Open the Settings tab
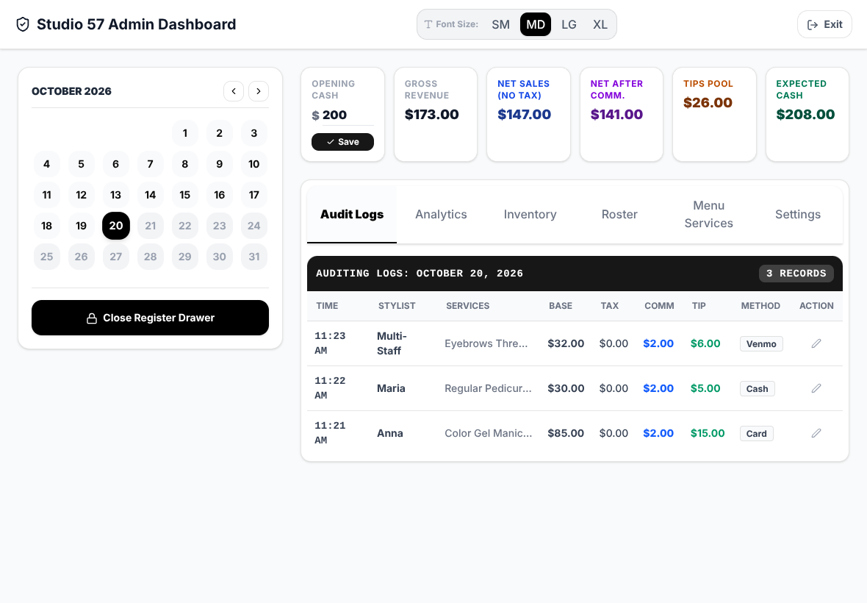The height and width of the screenshot is (603, 867). [x=798, y=215]
